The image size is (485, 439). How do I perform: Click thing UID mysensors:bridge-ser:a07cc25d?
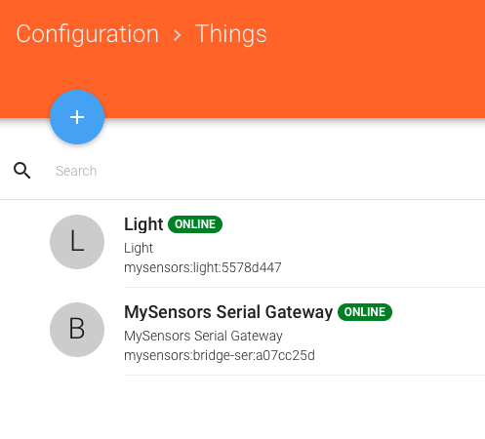pos(220,355)
